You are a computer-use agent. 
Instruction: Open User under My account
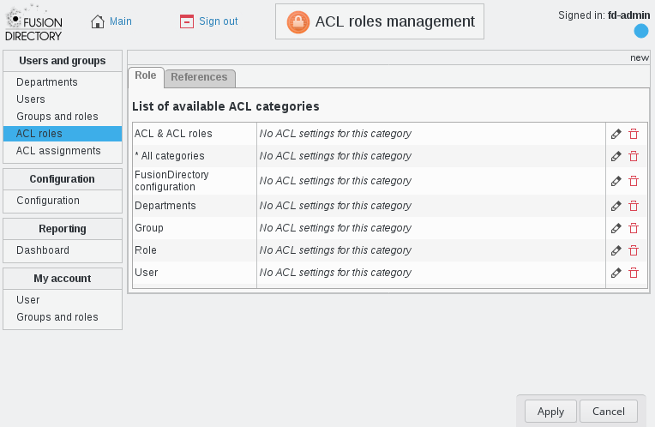click(x=28, y=300)
